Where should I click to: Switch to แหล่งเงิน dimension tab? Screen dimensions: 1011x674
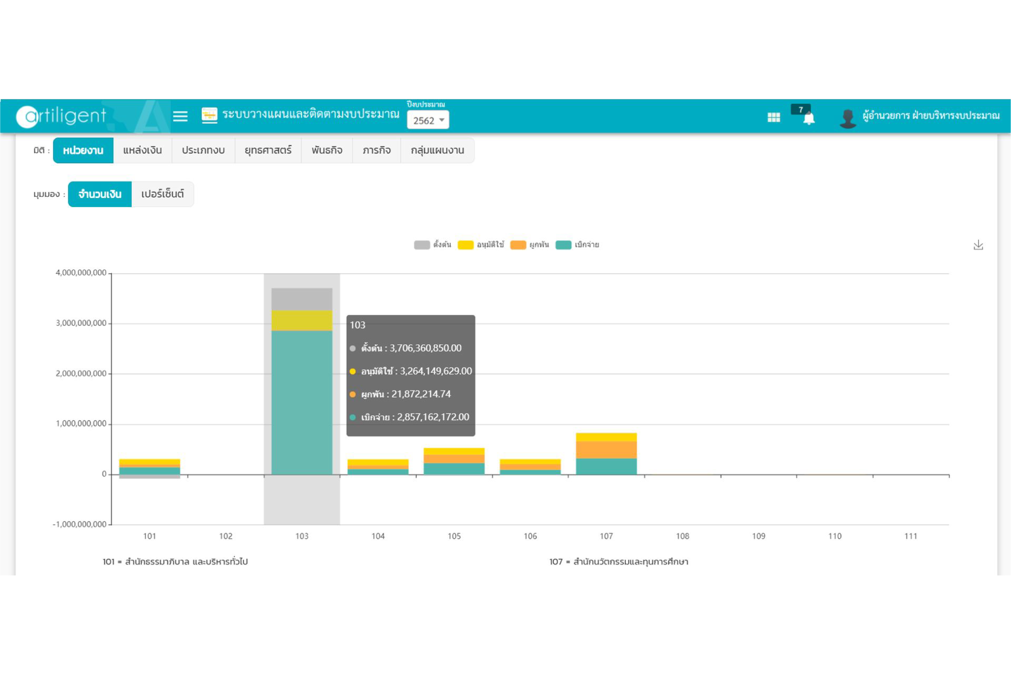[x=142, y=150]
